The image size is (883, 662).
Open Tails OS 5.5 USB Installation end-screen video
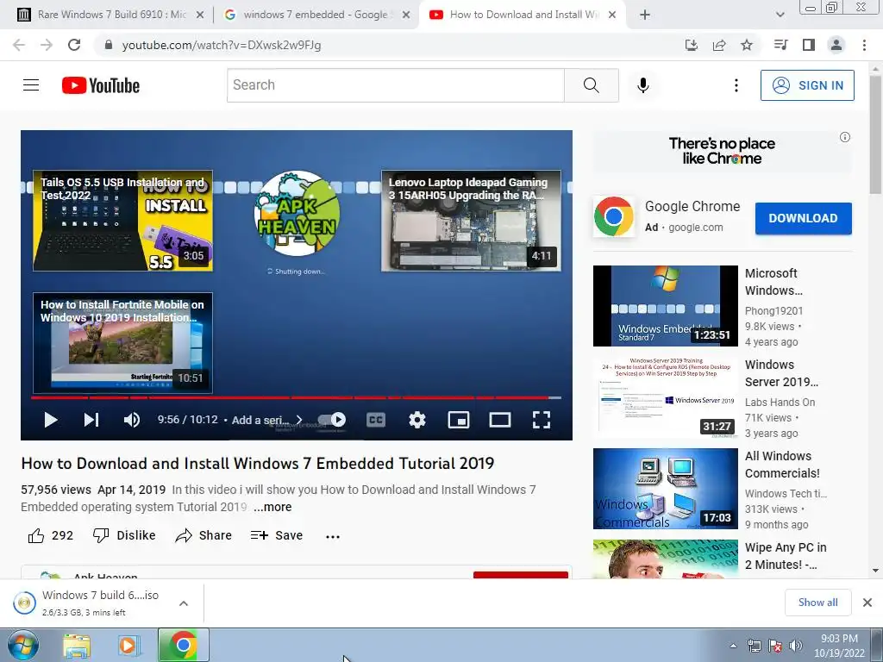pos(122,221)
